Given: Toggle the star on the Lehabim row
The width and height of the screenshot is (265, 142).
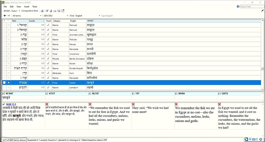Looking at the screenshot, I should [x=8, y=87].
